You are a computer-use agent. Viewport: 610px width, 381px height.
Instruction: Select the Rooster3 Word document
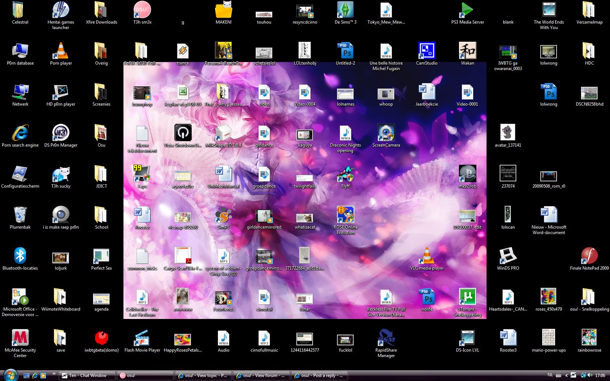coord(508,341)
